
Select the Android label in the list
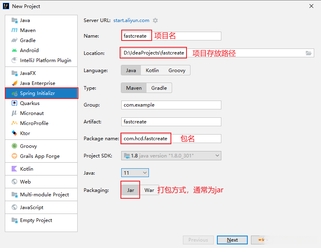click(29, 50)
